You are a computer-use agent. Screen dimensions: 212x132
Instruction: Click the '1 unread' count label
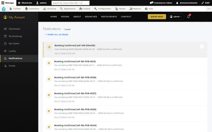[x=67, y=29]
